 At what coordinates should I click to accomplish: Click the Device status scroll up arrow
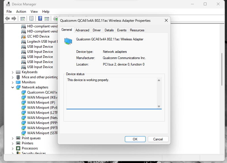(x=159, y=80)
